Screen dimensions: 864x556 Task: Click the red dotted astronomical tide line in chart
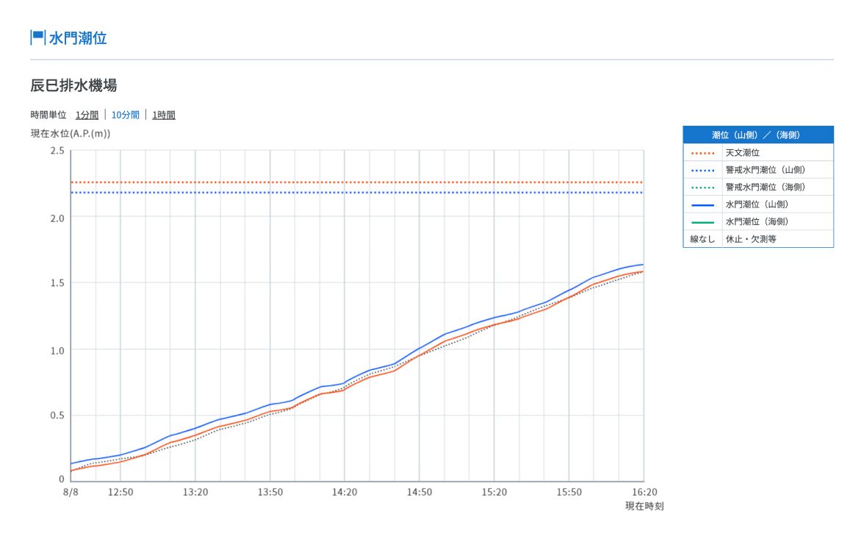tap(357, 182)
